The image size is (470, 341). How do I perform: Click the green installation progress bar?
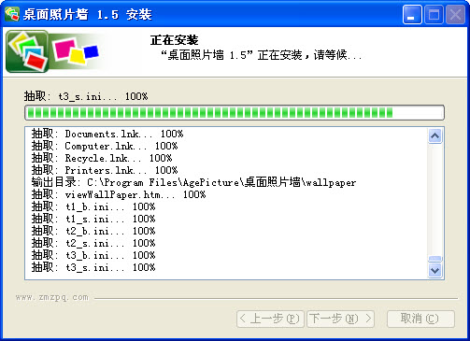tap(235, 112)
